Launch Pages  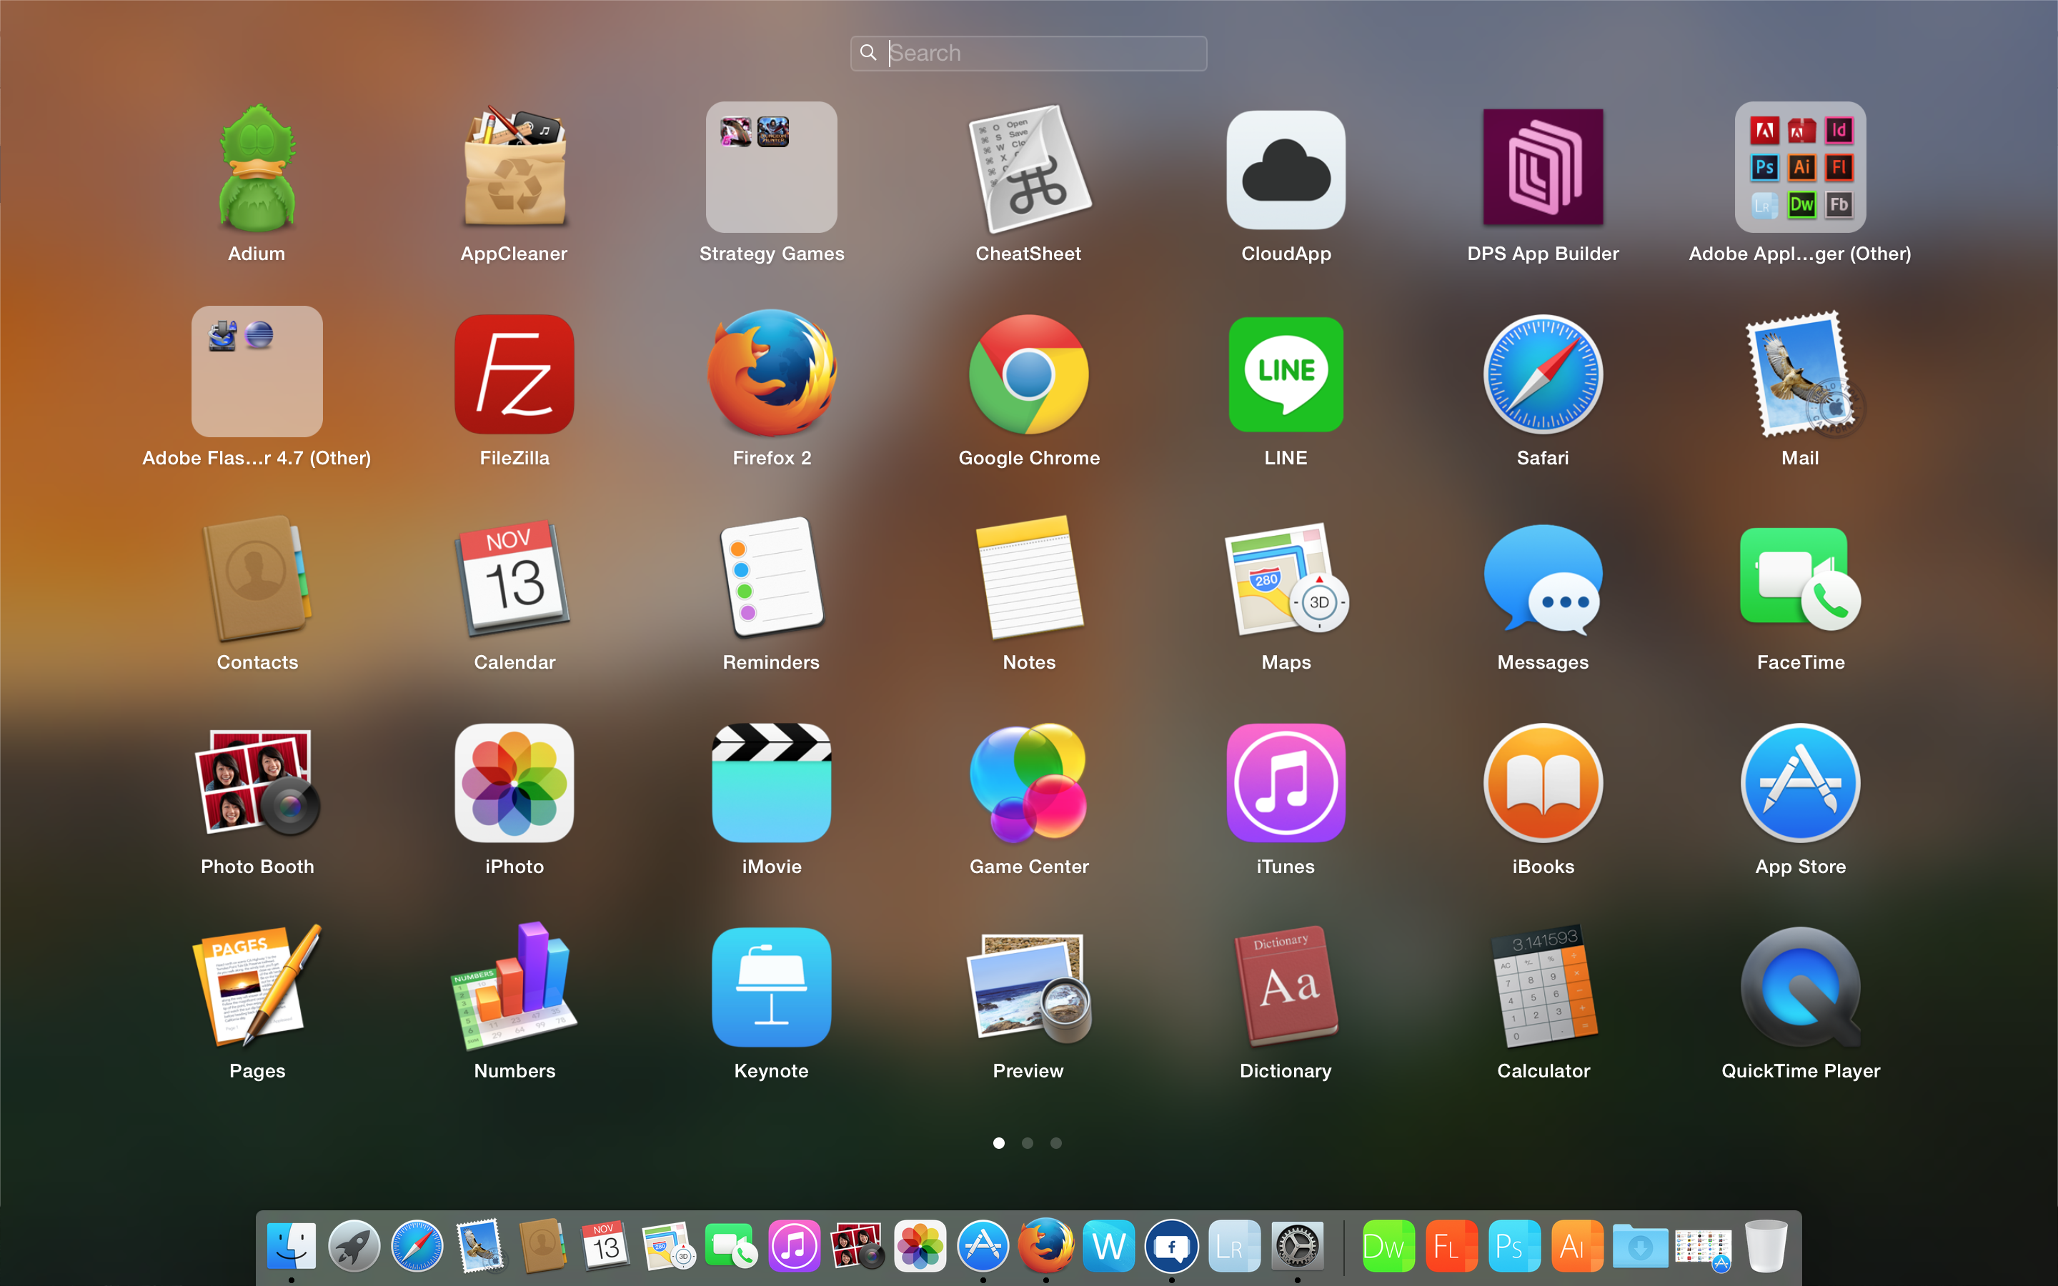(257, 987)
